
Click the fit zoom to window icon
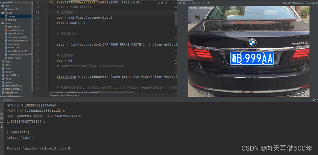coord(203,3)
